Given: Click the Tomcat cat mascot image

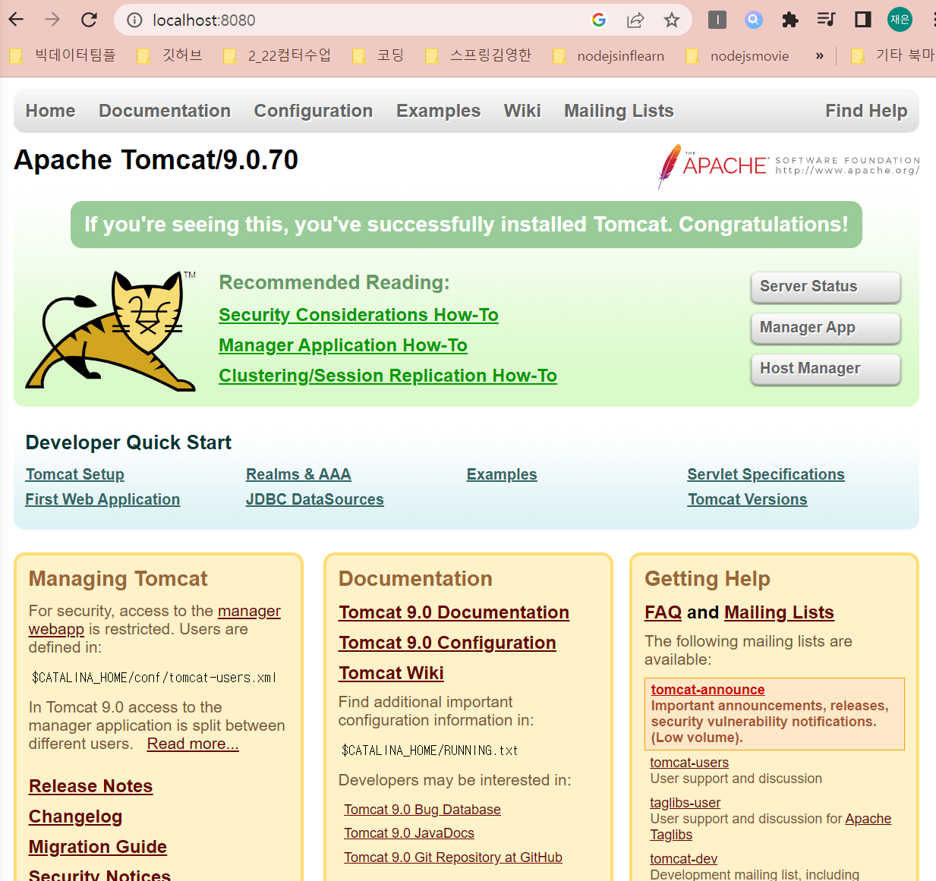Looking at the screenshot, I should [x=111, y=331].
